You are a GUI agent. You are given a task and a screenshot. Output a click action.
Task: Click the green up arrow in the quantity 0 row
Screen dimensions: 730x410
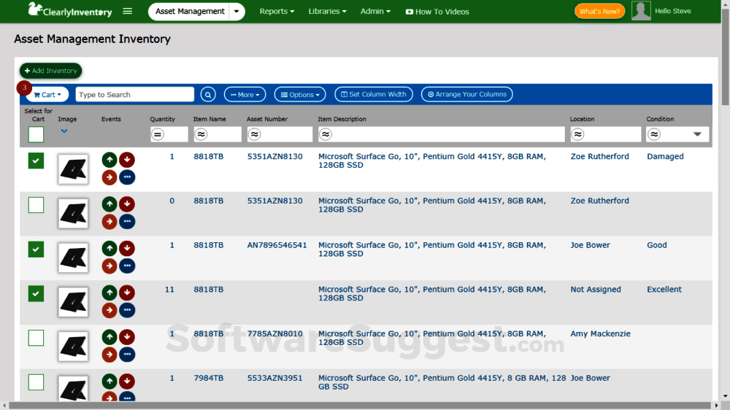click(x=109, y=204)
